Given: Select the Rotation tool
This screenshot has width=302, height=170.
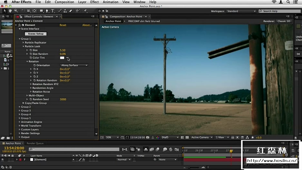Looking at the screenshot, I should (23, 11).
